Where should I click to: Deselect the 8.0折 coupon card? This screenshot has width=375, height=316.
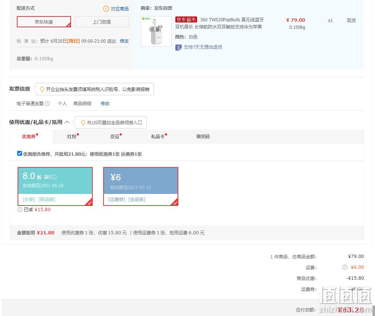coord(55,186)
